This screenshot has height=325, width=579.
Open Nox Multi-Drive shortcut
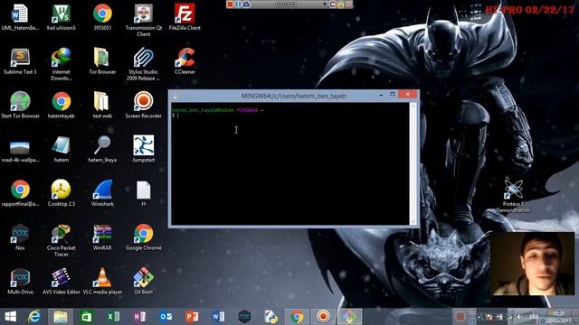[x=20, y=282]
